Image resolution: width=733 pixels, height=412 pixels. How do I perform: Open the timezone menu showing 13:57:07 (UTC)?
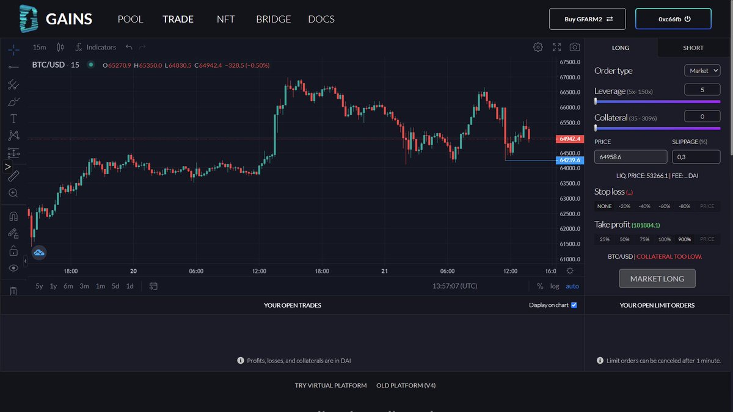[455, 286]
